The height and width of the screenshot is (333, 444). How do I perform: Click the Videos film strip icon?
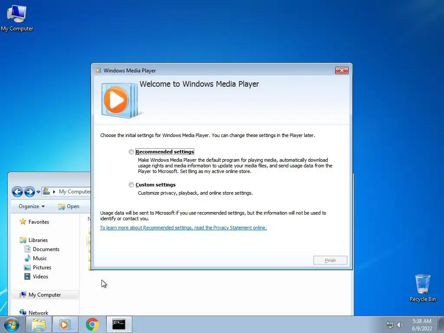27,276
